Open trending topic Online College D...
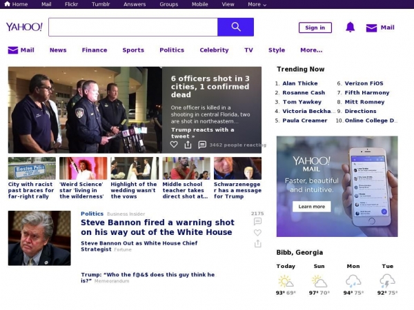This screenshot has height=310, width=414. point(370,120)
